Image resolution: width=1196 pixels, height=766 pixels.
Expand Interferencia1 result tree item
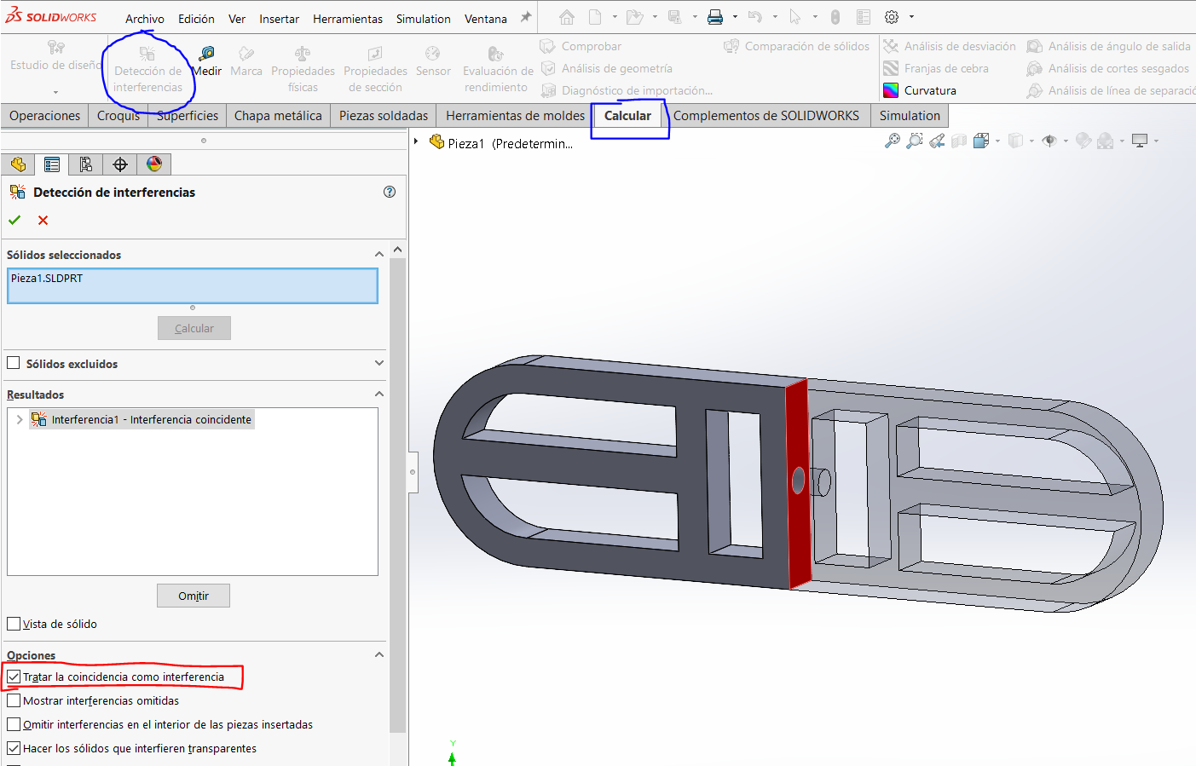tap(20, 419)
